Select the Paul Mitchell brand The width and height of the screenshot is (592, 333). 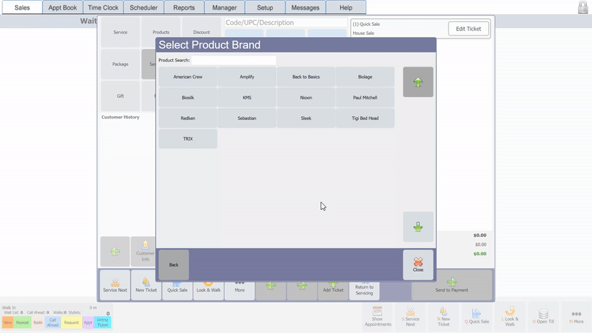365,98
